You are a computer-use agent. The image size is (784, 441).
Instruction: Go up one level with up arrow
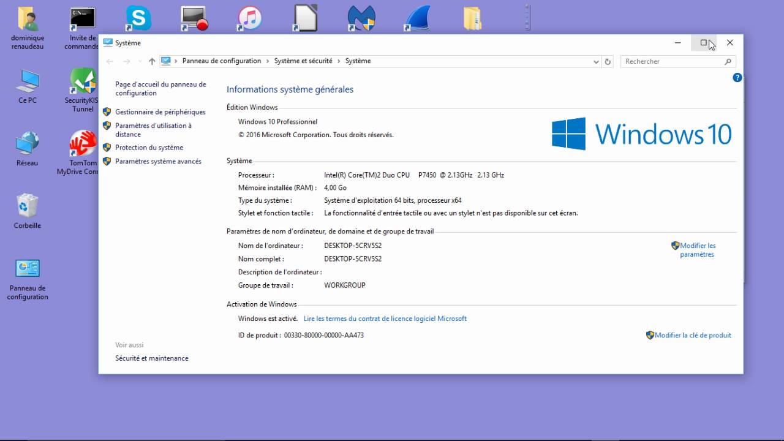pos(152,61)
